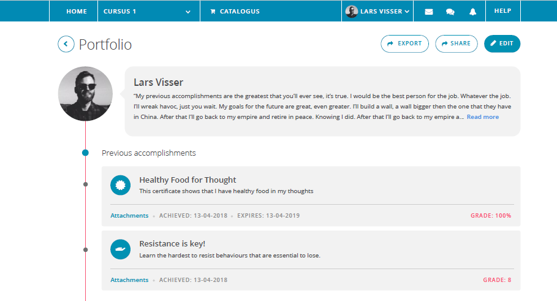Click the GRADE: 8 label
Screen dimensions: 557x301
497,280
